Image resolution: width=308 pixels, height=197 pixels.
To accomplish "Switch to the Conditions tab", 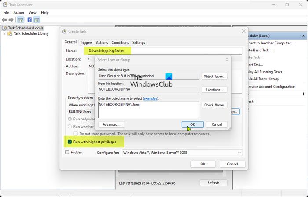I will [x=120, y=43].
